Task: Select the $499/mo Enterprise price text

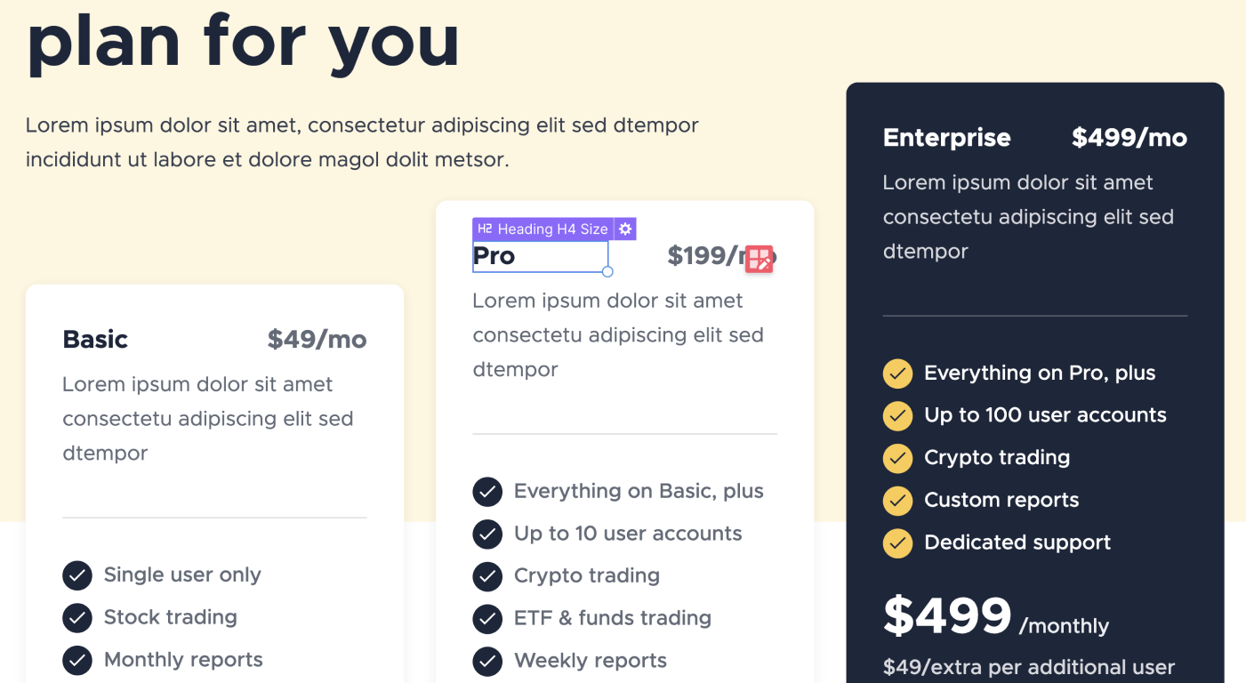Action: (x=1129, y=137)
